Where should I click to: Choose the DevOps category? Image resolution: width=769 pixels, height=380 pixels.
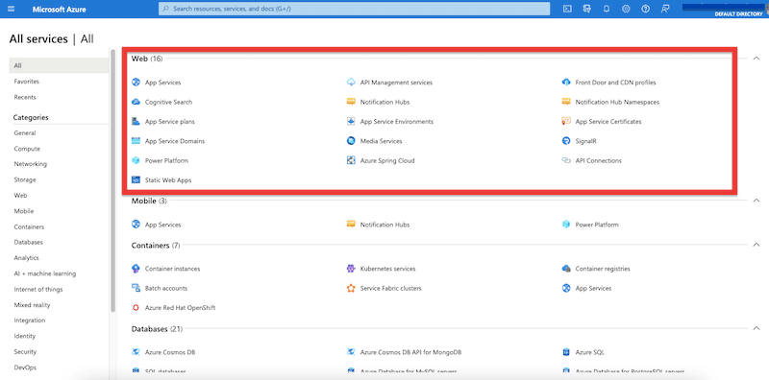tap(25, 368)
